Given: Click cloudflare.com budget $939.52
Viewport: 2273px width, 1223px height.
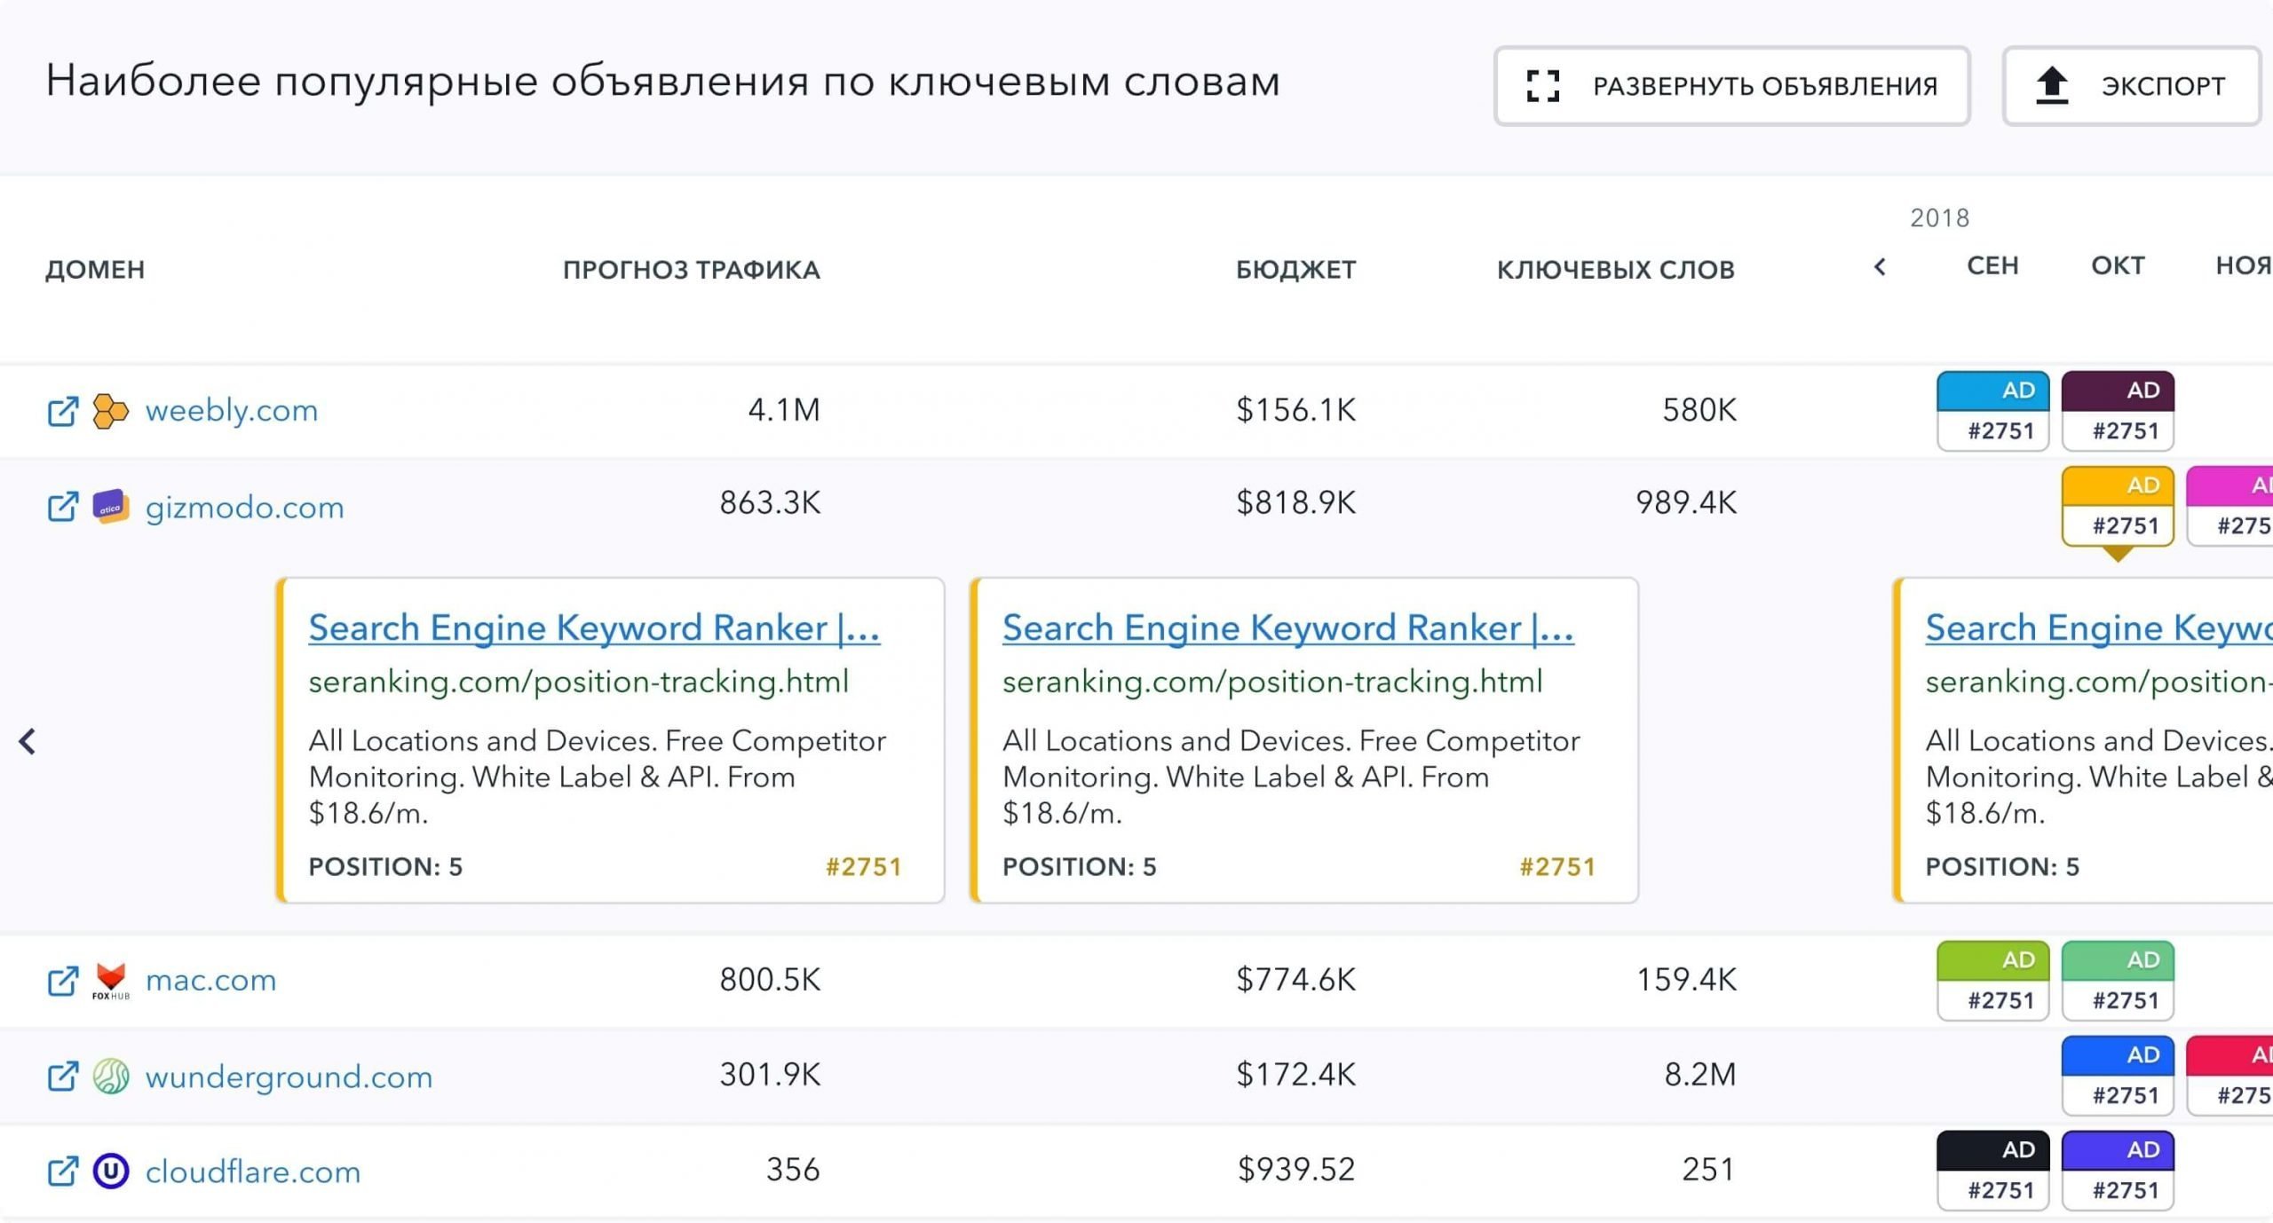Looking at the screenshot, I should coord(1296,1170).
